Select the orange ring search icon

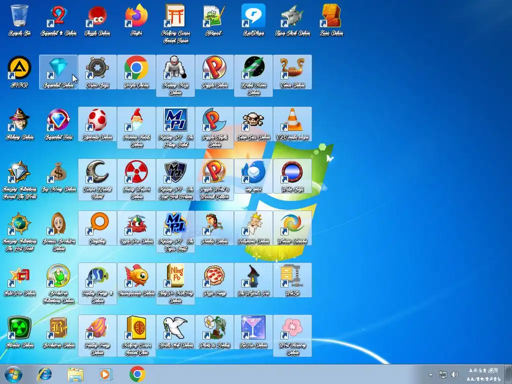pyautogui.click(x=97, y=228)
